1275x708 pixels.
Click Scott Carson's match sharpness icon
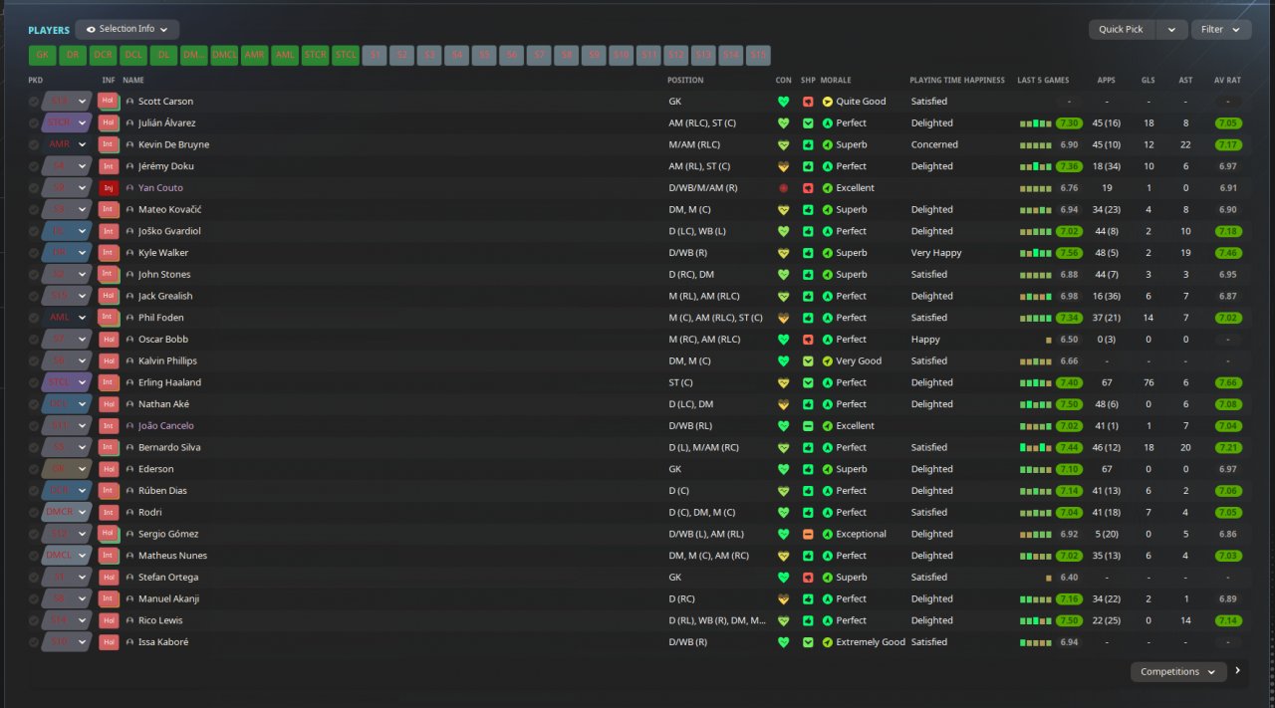[808, 102]
